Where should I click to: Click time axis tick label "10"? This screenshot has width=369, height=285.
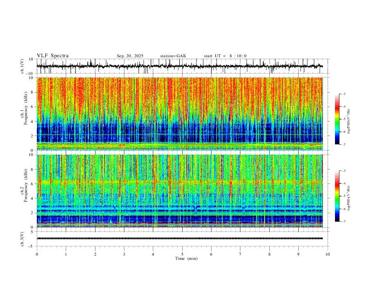[328, 254]
